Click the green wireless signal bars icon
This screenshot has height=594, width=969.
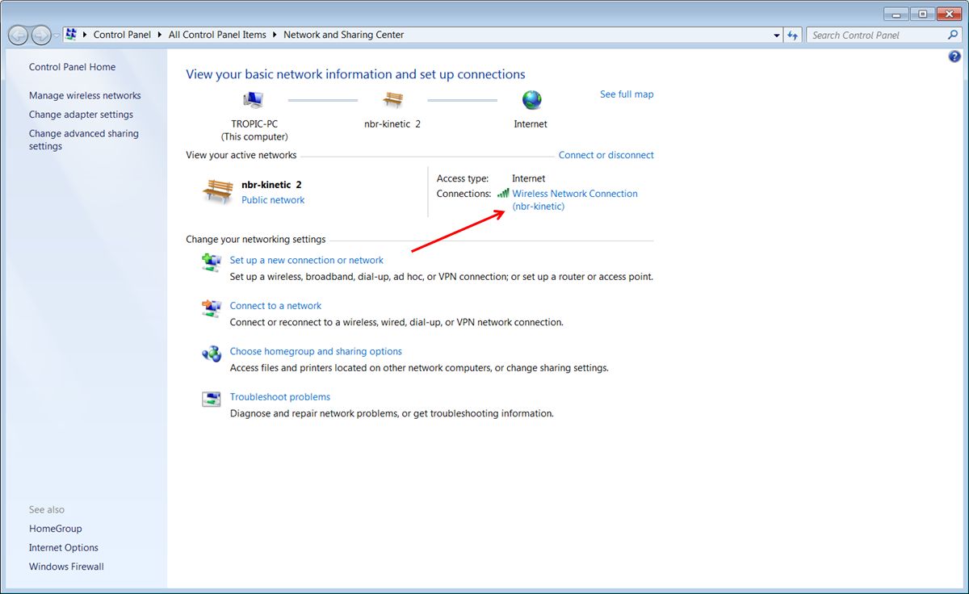tap(503, 194)
